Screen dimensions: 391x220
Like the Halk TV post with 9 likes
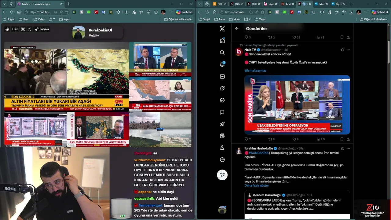295,139
